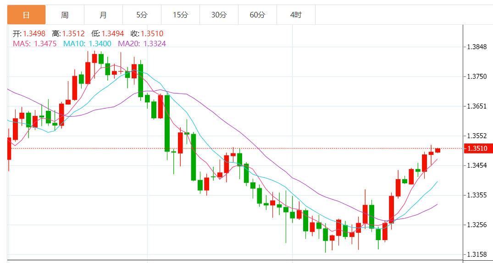Switch to the 4时 four-hour tab
This screenshot has height=263, width=493.
(296, 15)
